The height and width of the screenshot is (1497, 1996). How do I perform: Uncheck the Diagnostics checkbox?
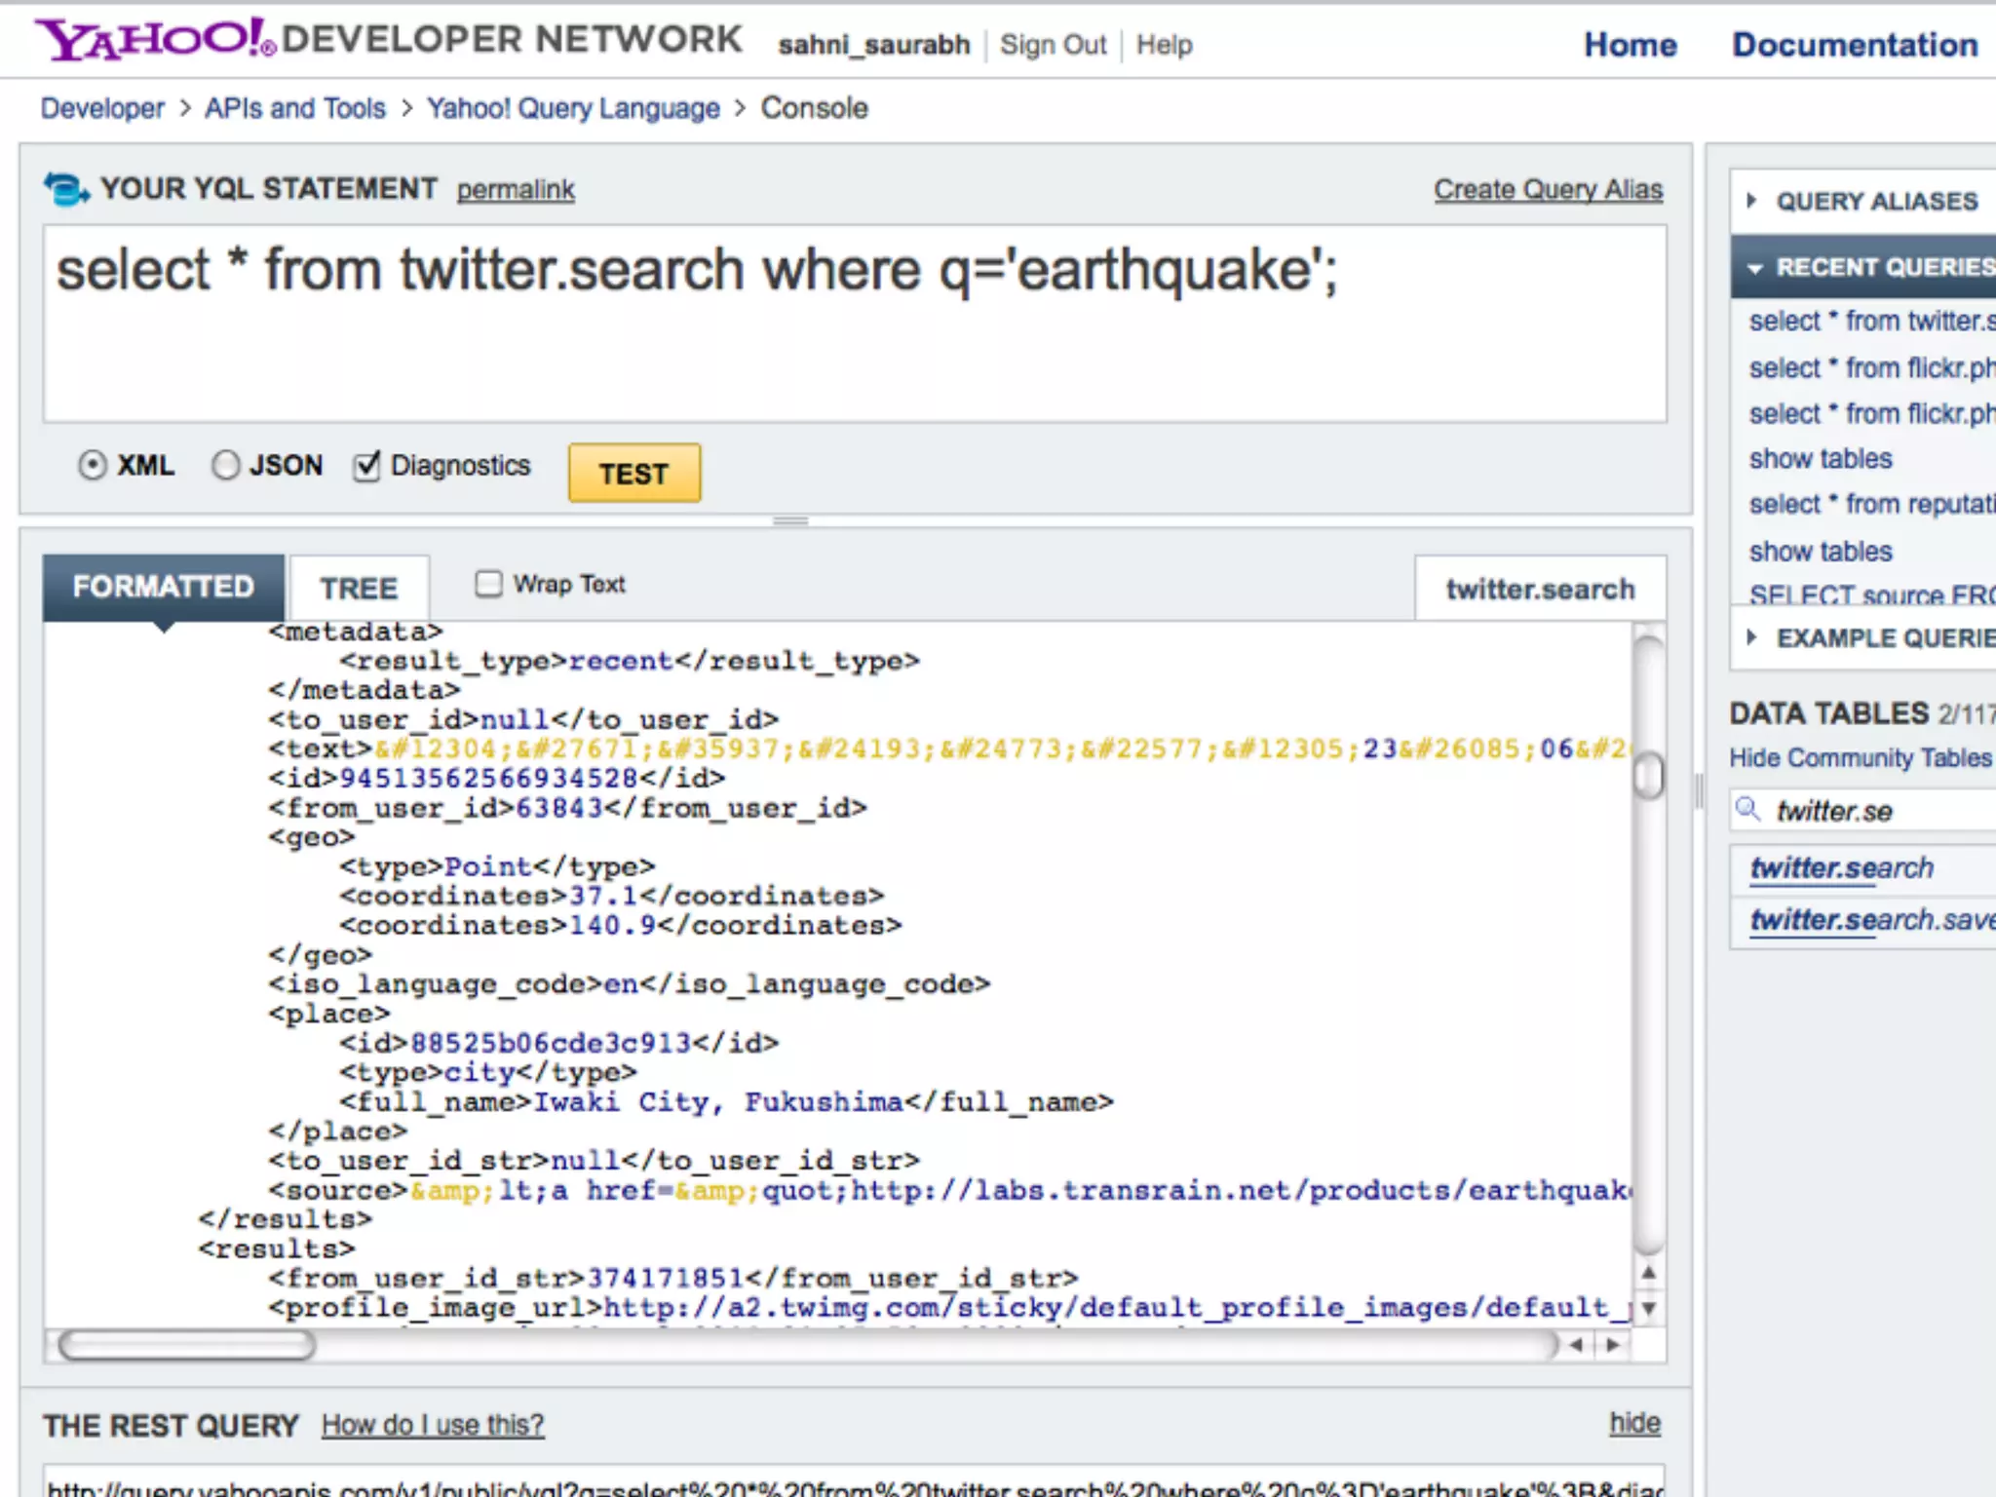366,466
